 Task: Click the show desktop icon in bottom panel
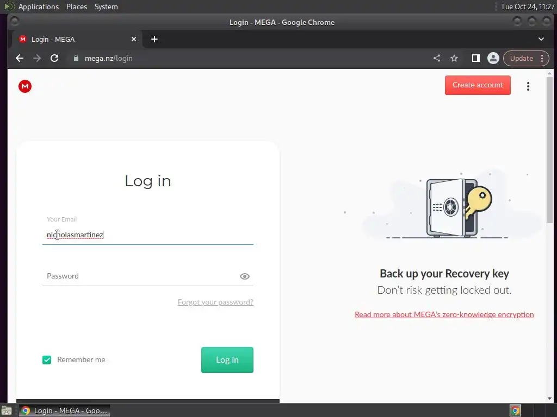tap(7, 410)
